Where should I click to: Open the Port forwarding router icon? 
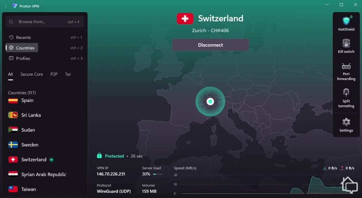(346, 66)
